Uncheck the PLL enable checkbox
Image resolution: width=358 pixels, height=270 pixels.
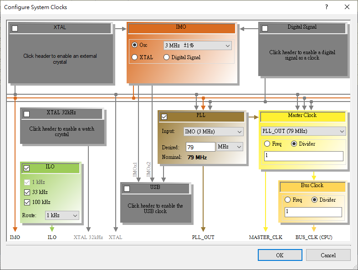tap(164, 117)
